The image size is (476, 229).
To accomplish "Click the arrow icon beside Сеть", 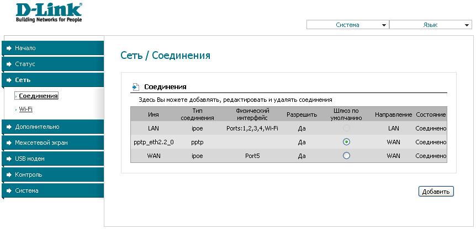I will click(x=9, y=80).
